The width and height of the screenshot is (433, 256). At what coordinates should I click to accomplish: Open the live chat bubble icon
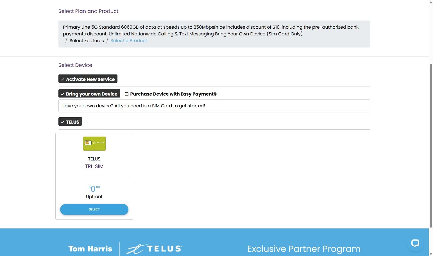coord(415,243)
